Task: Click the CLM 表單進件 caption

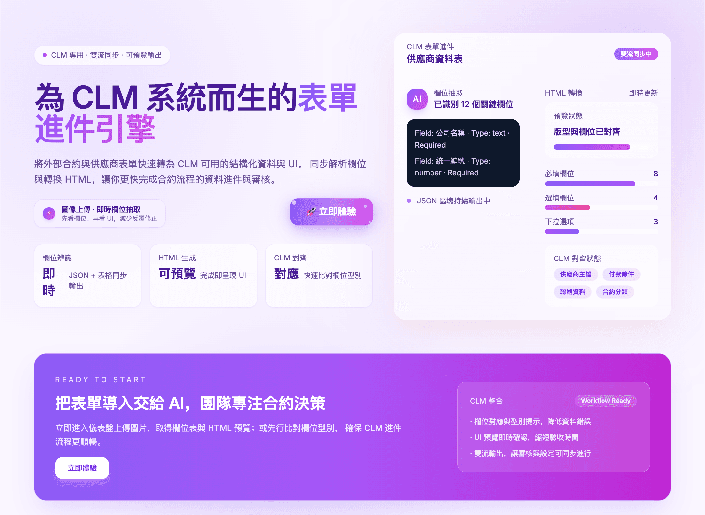Action: pos(430,47)
